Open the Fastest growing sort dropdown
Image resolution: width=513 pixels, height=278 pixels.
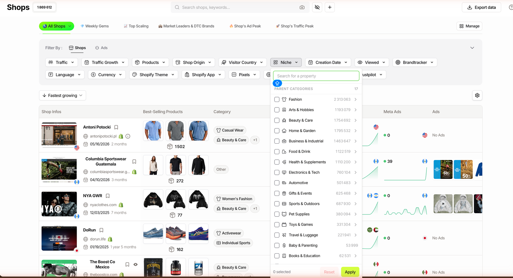click(63, 95)
